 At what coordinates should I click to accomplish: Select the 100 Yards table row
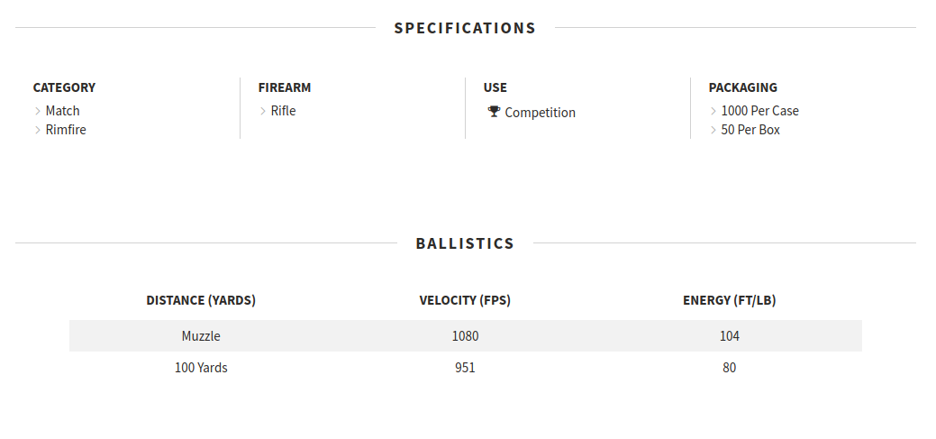[466, 367]
